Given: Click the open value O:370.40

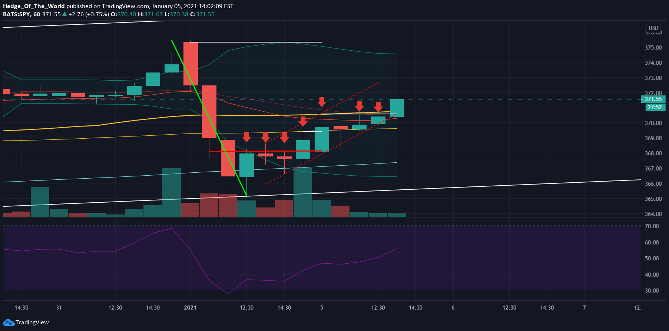Looking at the screenshot, I should (x=123, y=14).
